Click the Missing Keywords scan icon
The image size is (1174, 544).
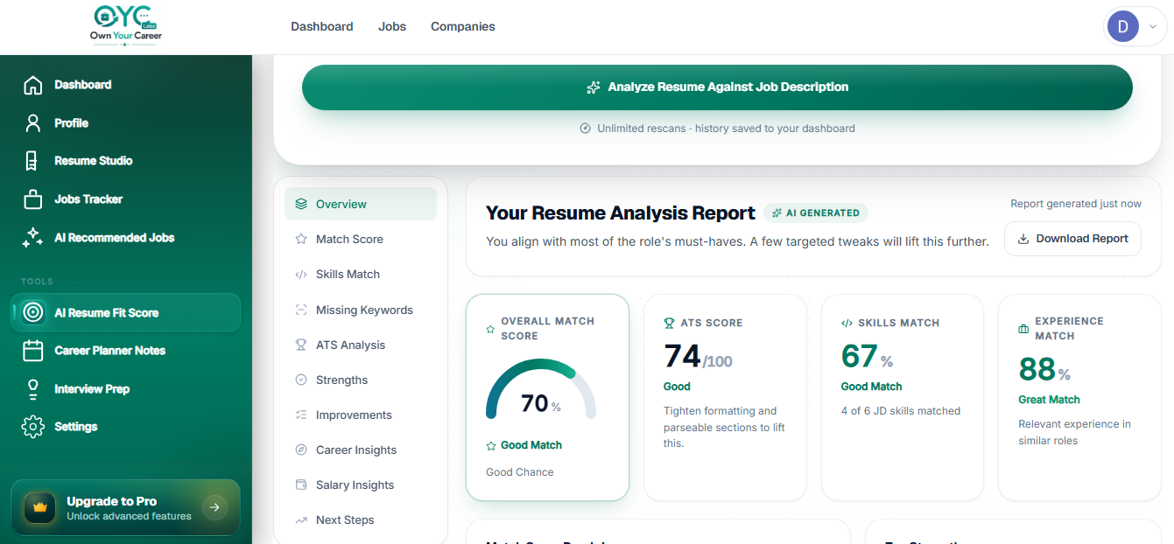coord(301,310)
